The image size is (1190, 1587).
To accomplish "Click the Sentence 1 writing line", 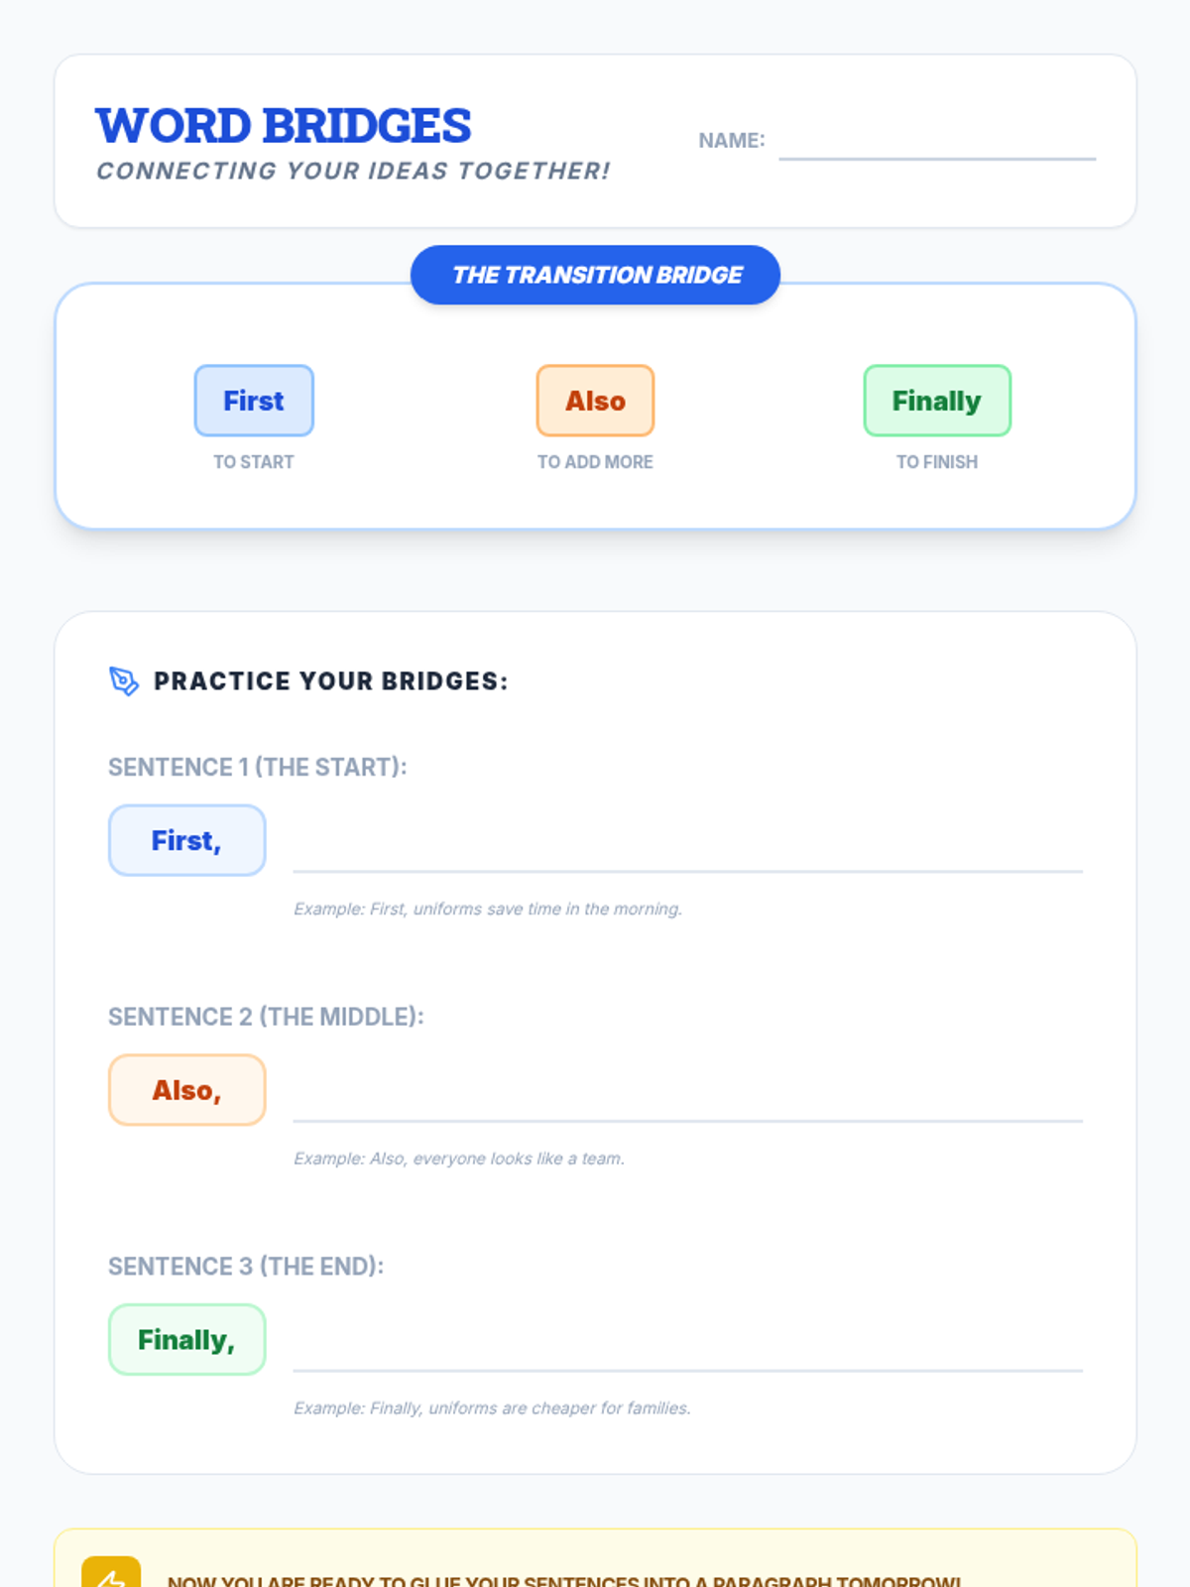I will tap(687, 853).
